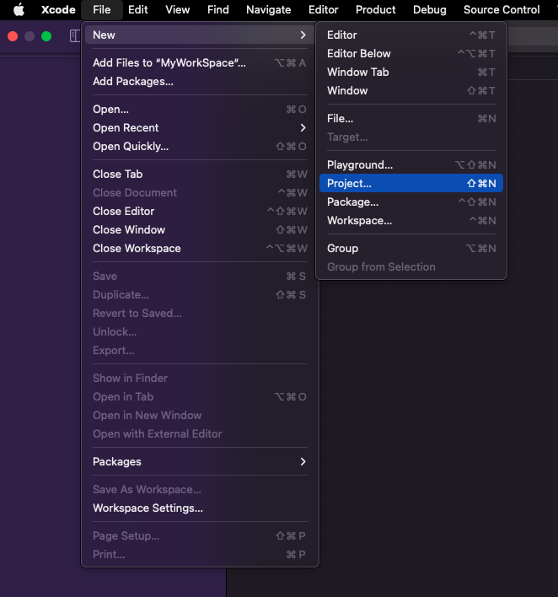This screenshot has height=597, width=558.
Task: Select new Window in submenu
Action: [x=411, y=90]
